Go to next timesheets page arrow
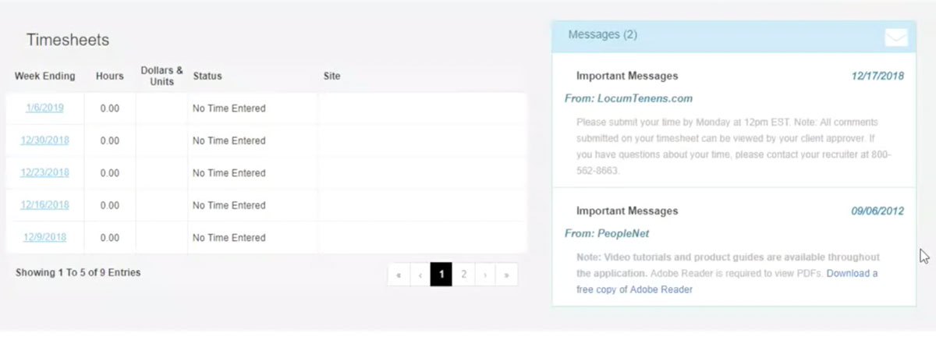 pos(485,275)
